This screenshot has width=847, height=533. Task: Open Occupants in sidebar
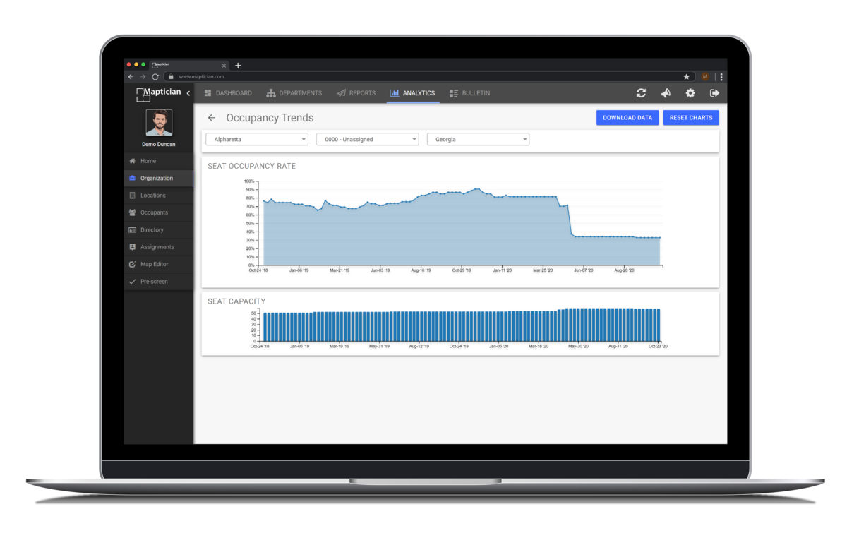[158, 212]
